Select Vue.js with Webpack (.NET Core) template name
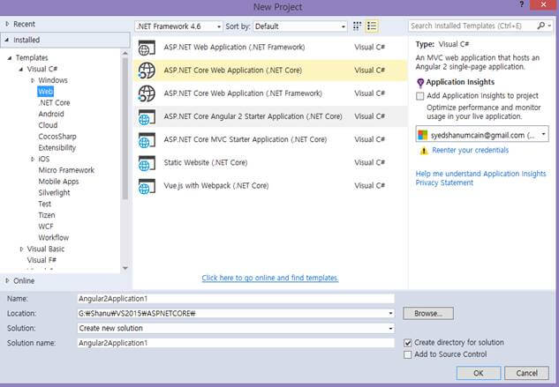Screen dimensions: 559x387 (x=216, y=186)
